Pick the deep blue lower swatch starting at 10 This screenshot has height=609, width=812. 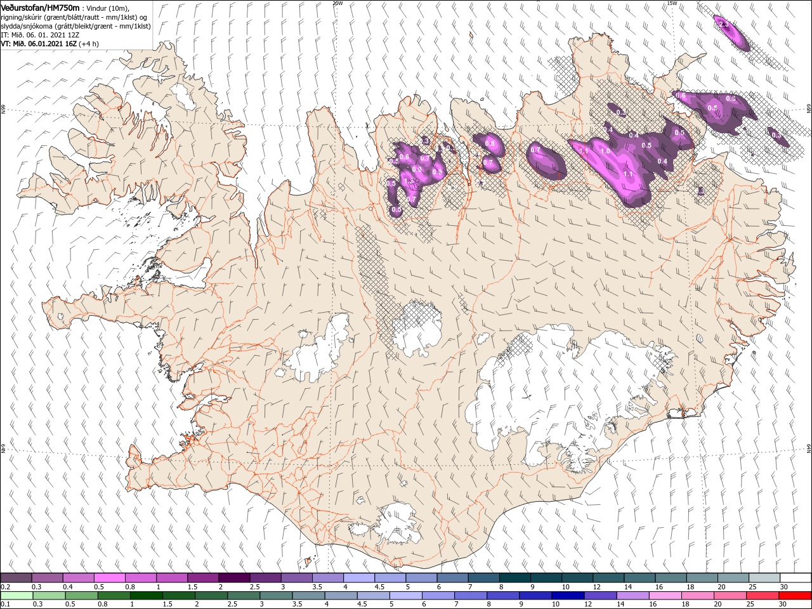pyautogui.click(x=568, y=596)
